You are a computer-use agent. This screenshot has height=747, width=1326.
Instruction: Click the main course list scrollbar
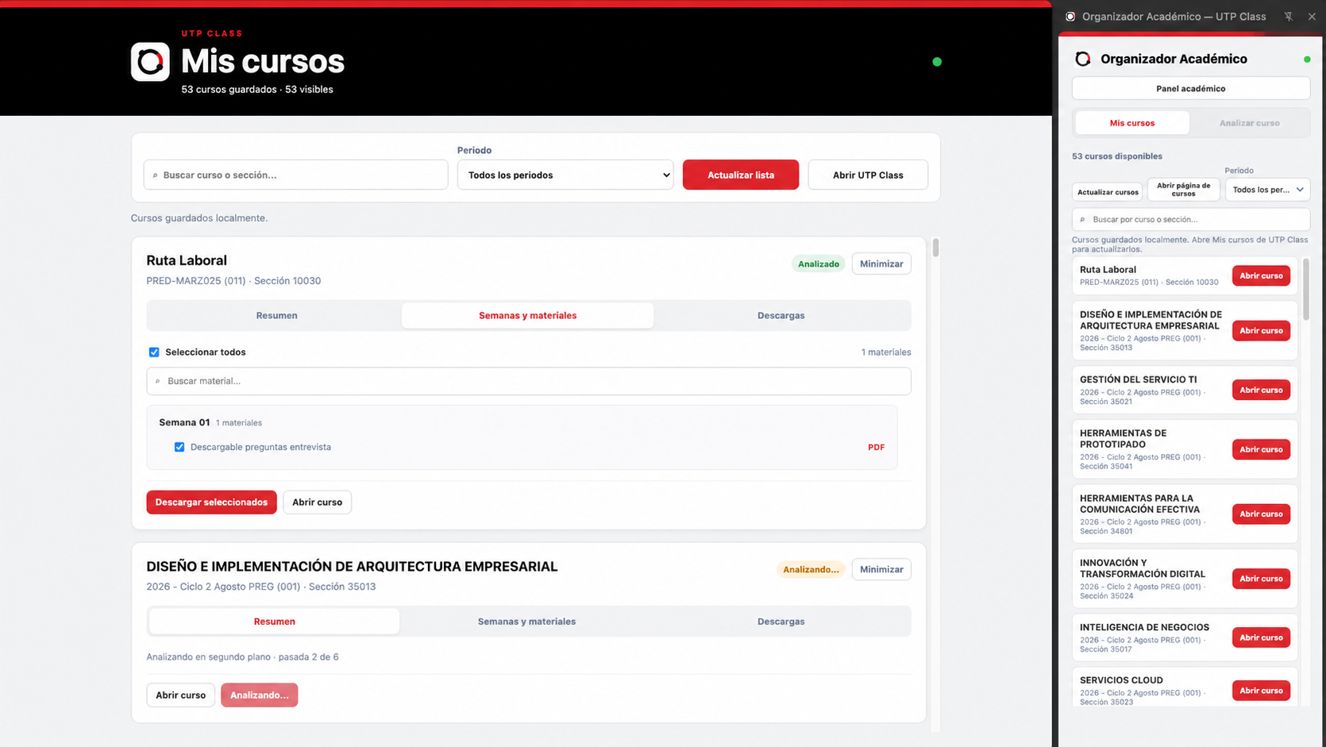[x=935, y=247]
